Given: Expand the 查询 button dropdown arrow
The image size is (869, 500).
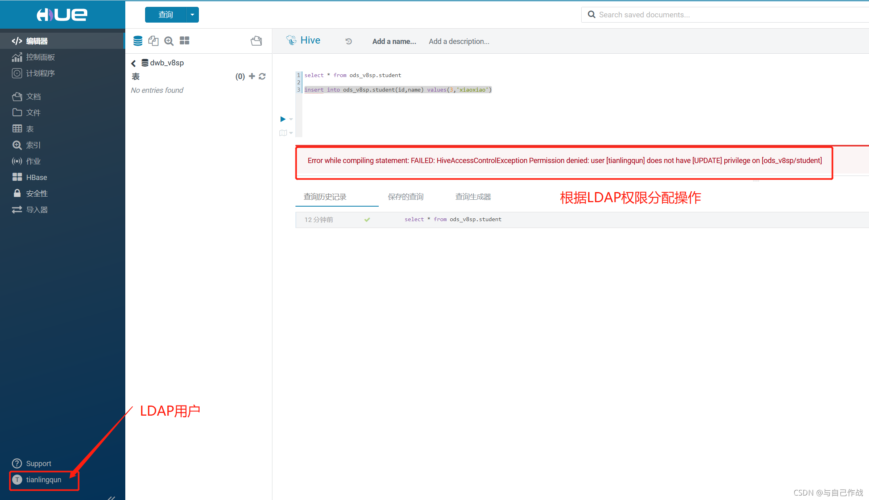Looking at the screenshot, I should 192,15.
